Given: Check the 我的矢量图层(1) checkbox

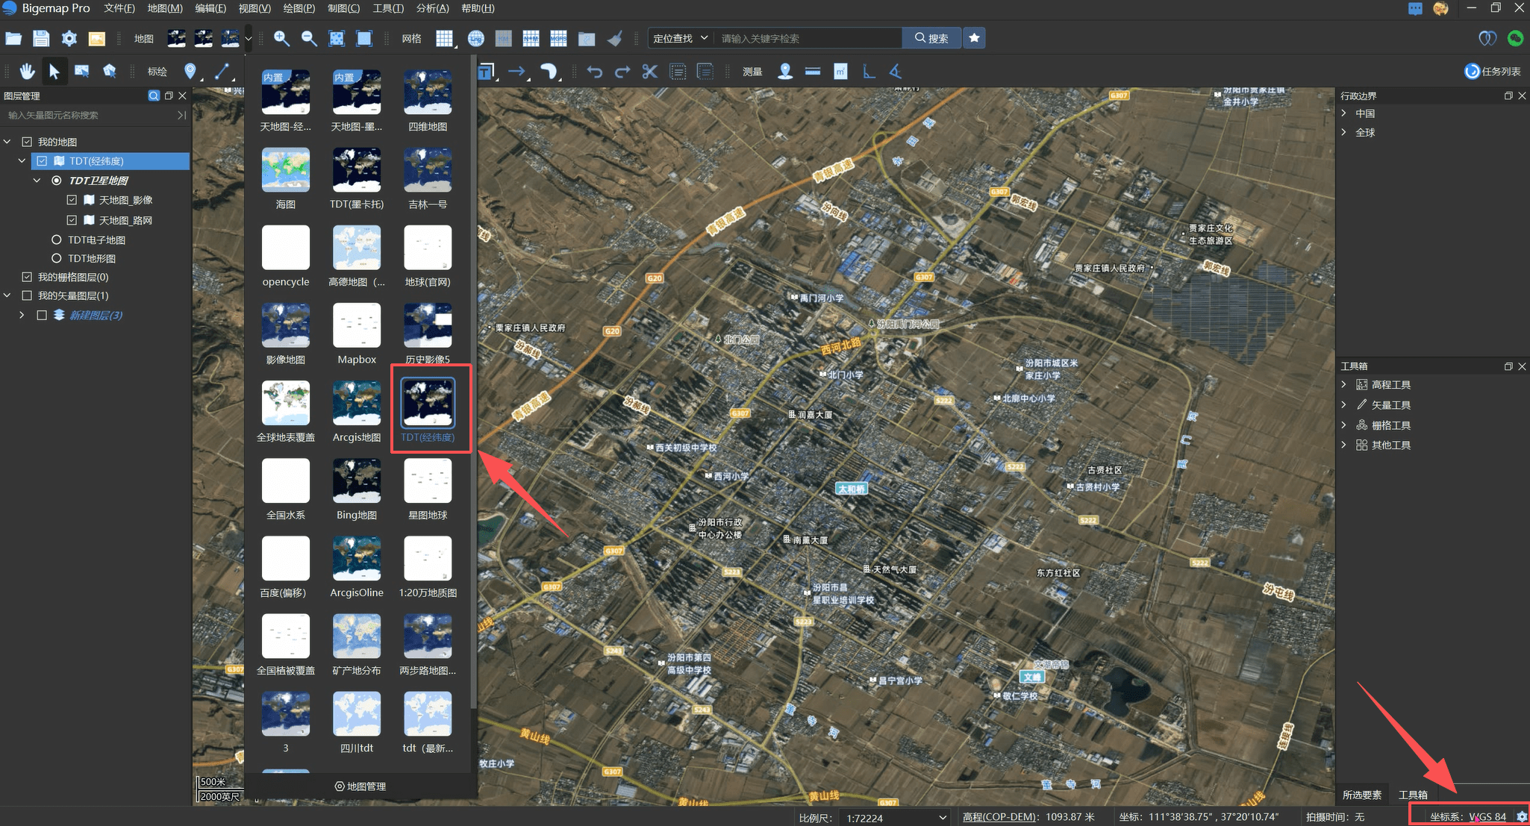Looking at the screenshot, I should pos(27,295).
